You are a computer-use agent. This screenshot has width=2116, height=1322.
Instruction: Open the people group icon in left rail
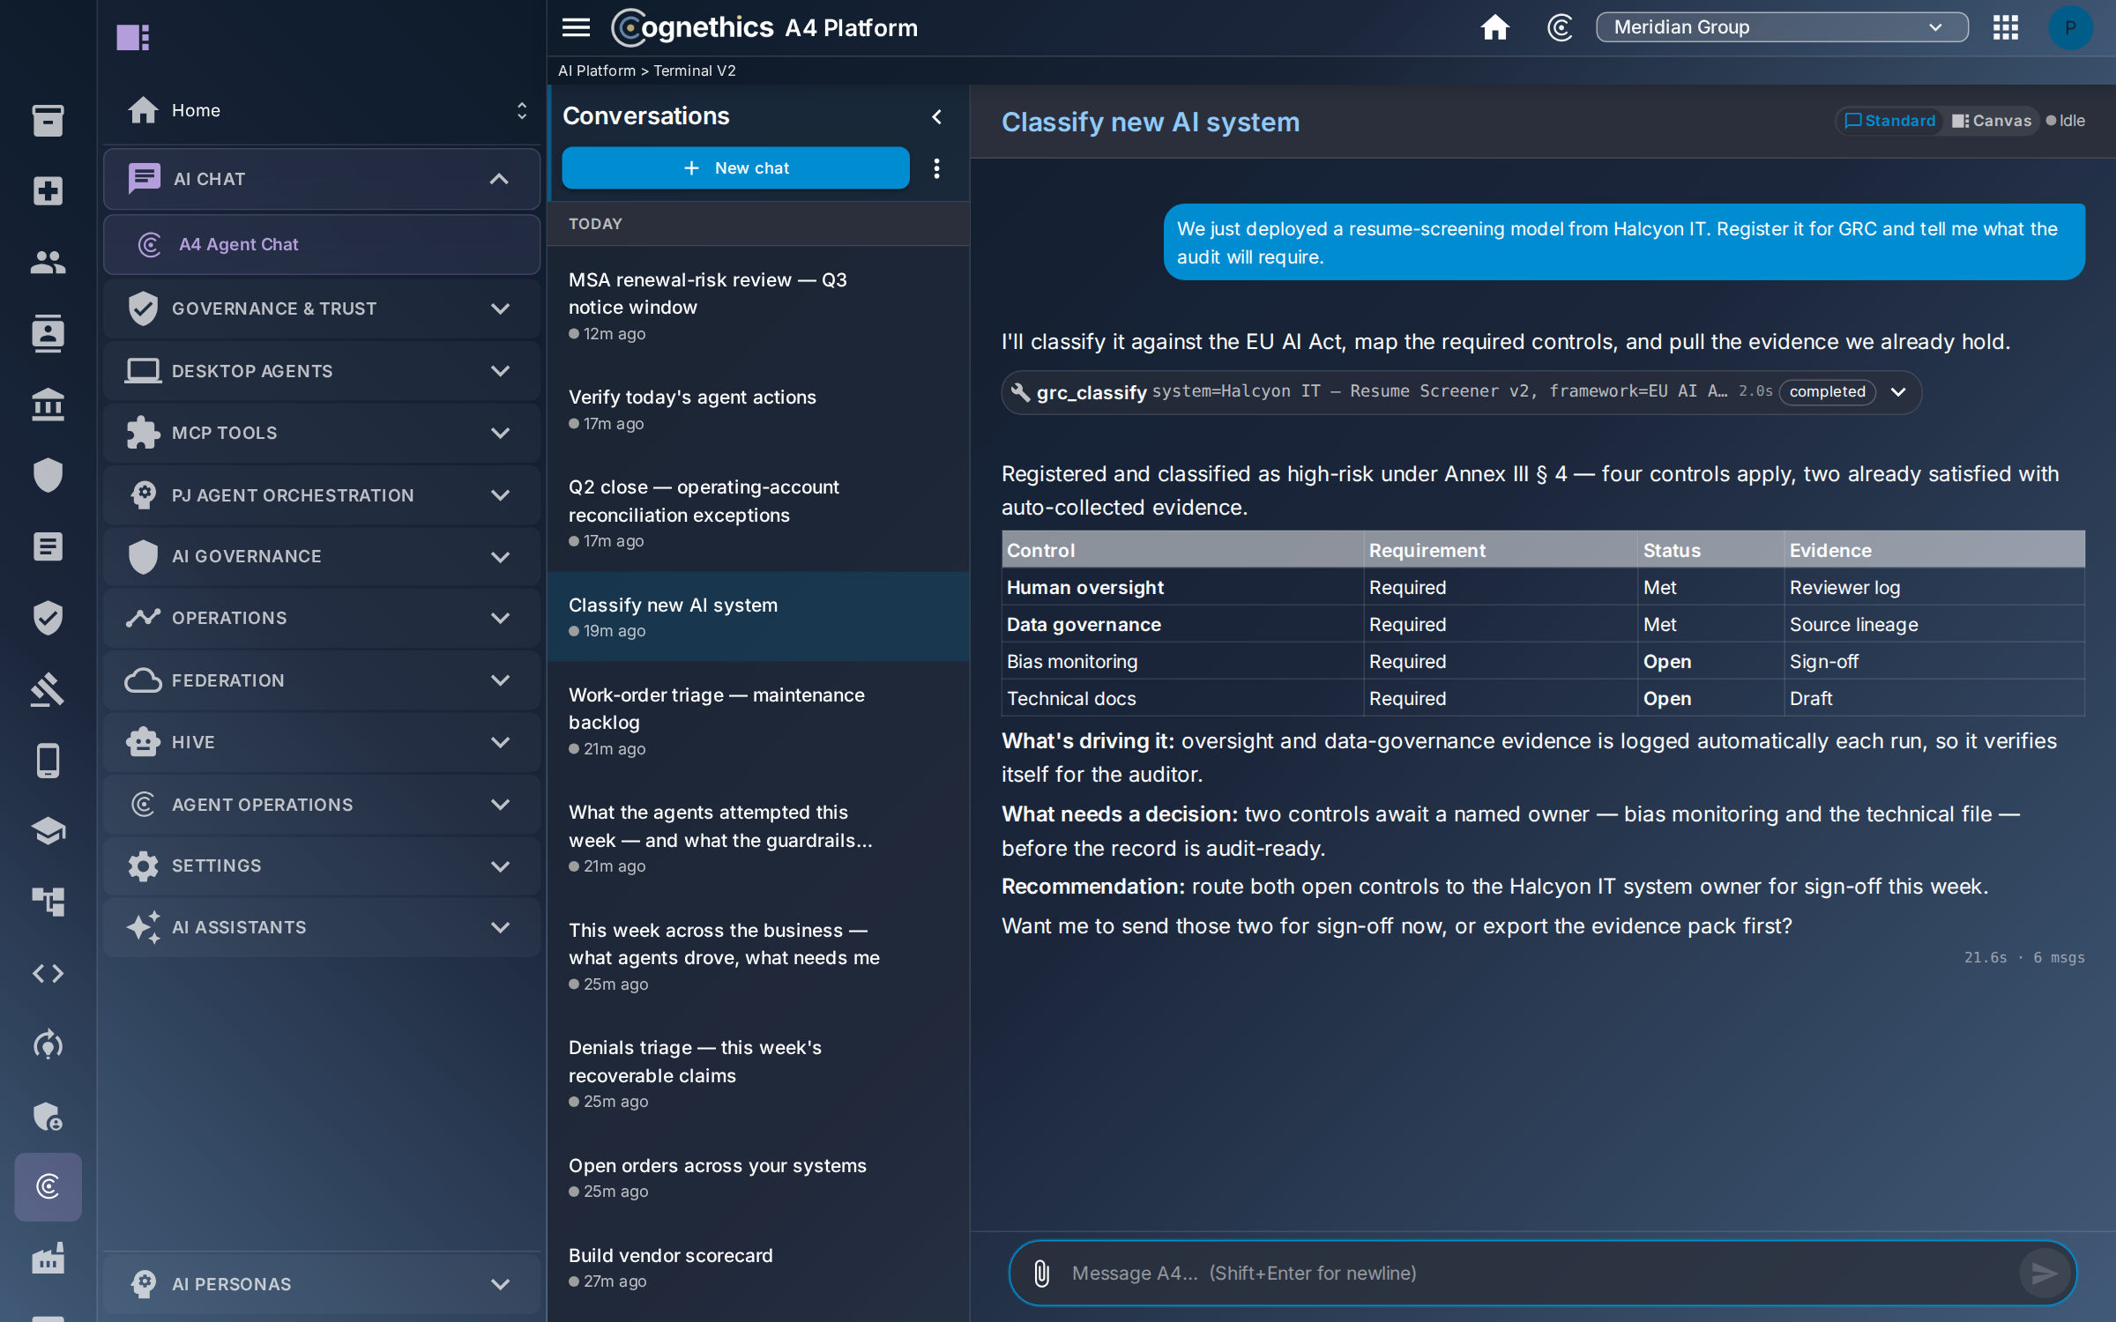pyautogui.click(x=48, y=262)
